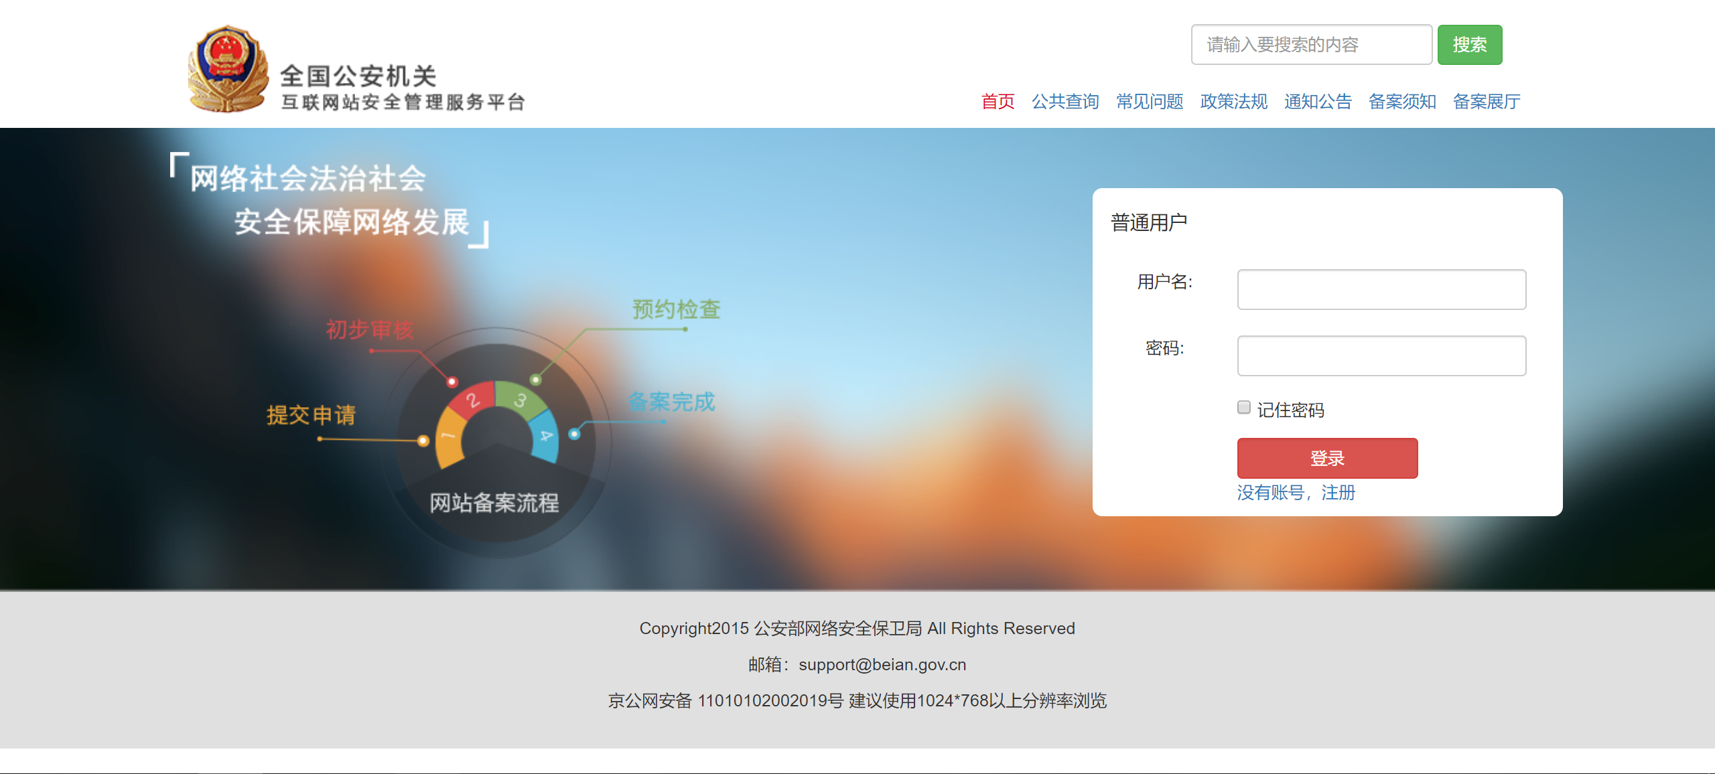
Task: Go to 公共查询 menu item
Action: (1065, 102)
